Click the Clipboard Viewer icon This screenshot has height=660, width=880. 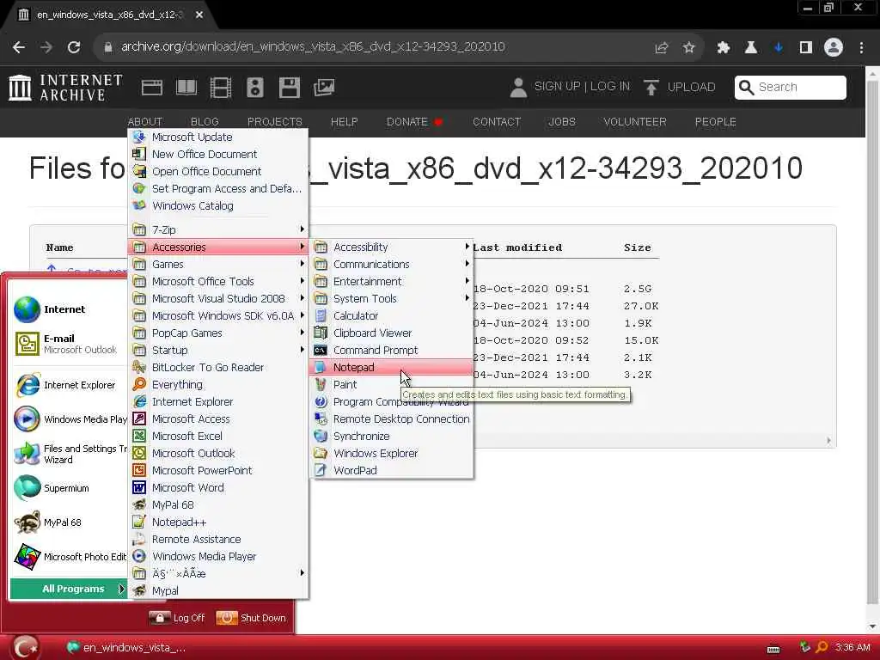coord(321,333)
